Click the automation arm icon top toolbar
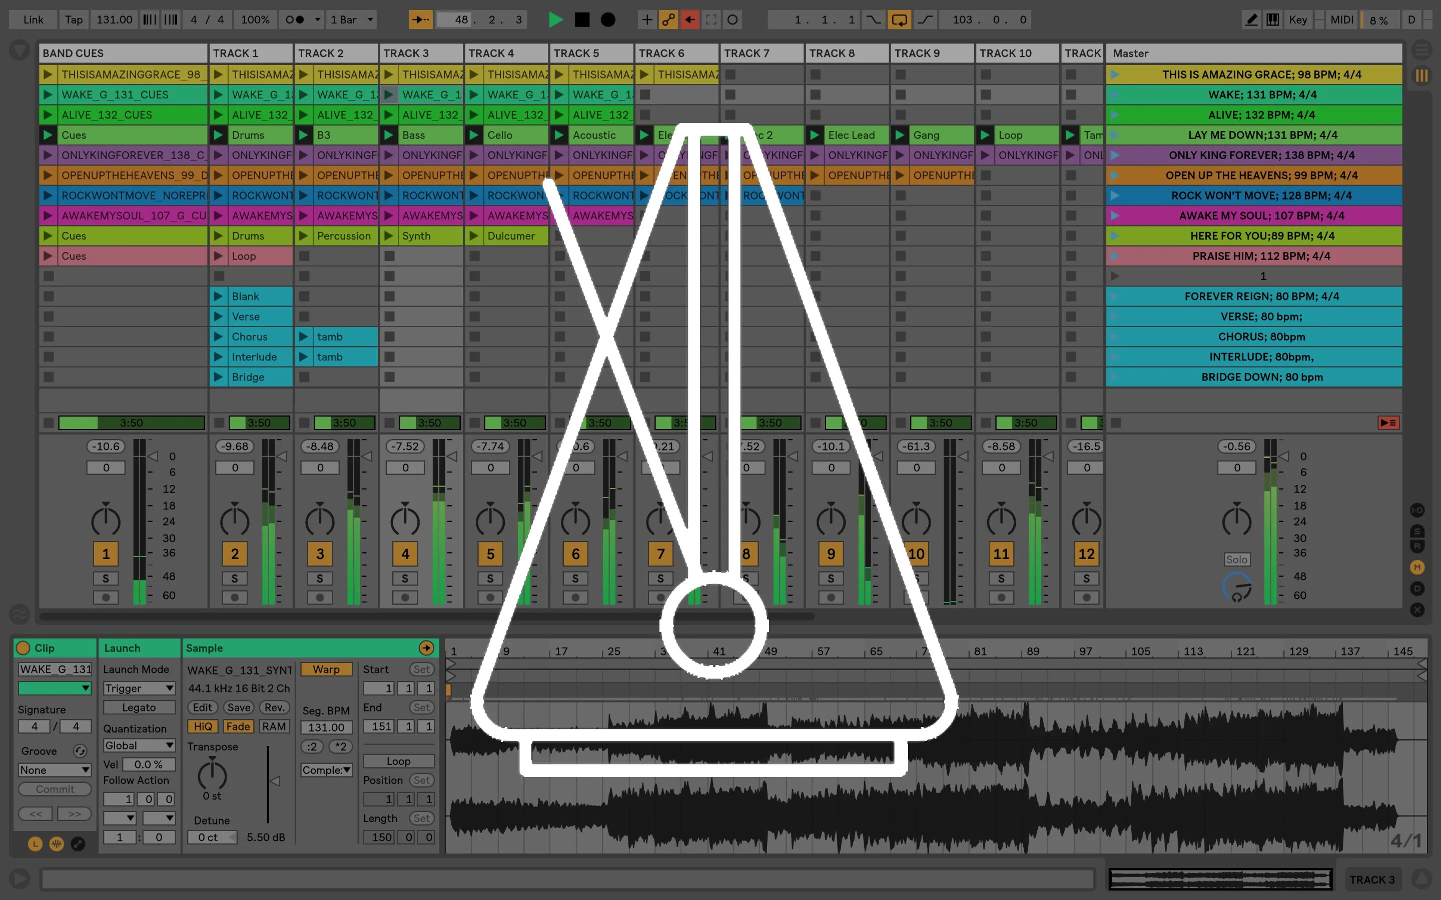 coord(672,18)
